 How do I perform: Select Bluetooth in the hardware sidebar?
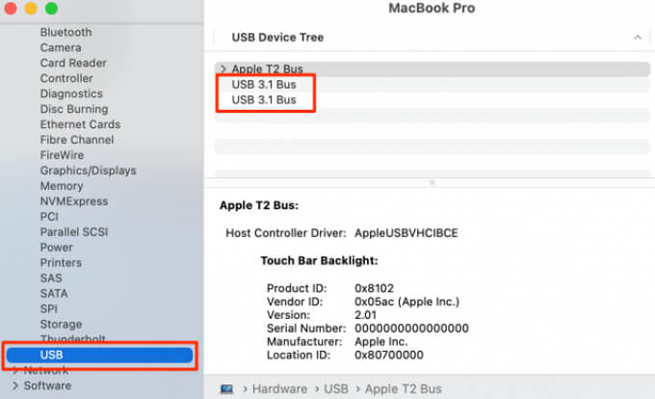[x=65, y=32]
